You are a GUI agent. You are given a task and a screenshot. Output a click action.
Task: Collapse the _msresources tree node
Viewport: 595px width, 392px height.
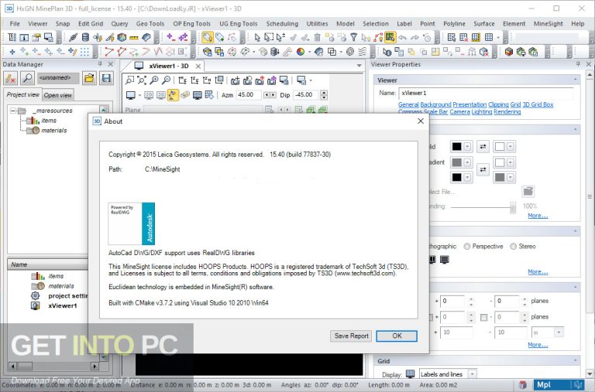[13, 111]
